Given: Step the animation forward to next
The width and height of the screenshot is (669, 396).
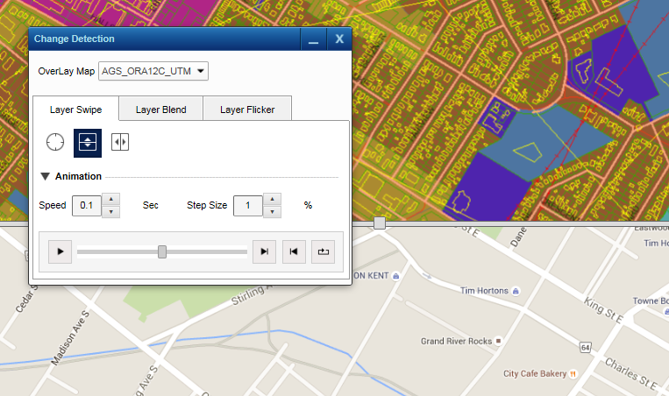Looking at the screenshot, I should point(263,252).
